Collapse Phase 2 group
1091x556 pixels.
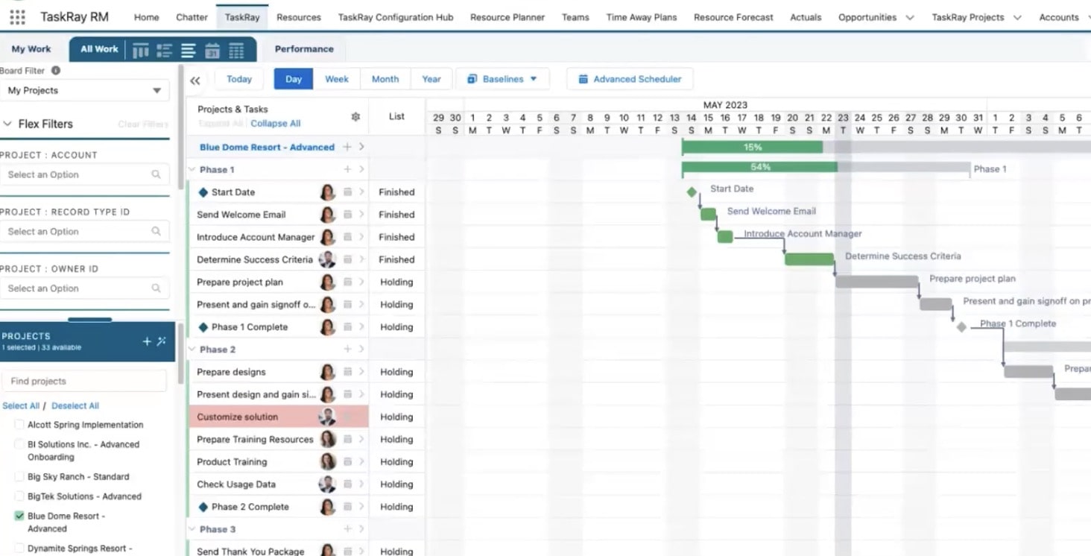click(192, 349)
